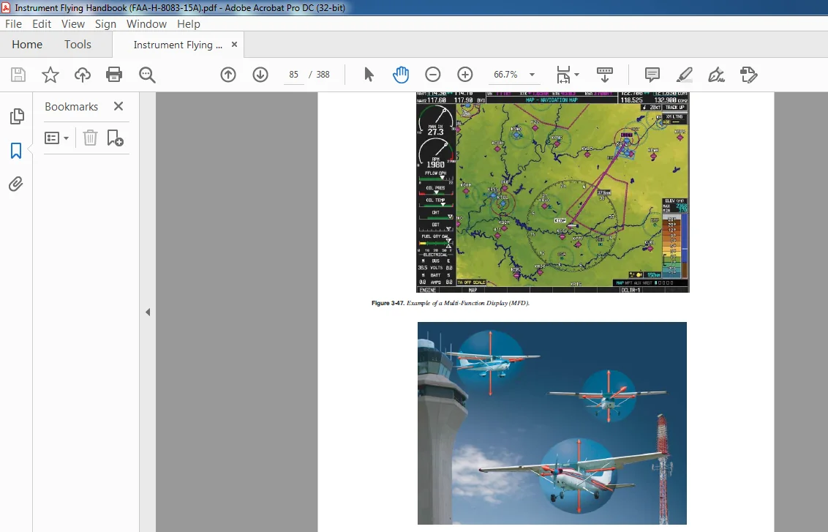
Task: Go to next page arrow
Action: (260, 75)
